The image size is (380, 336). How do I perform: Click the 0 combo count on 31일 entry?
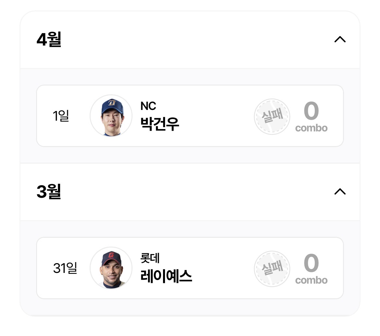[x=311, y=263]
